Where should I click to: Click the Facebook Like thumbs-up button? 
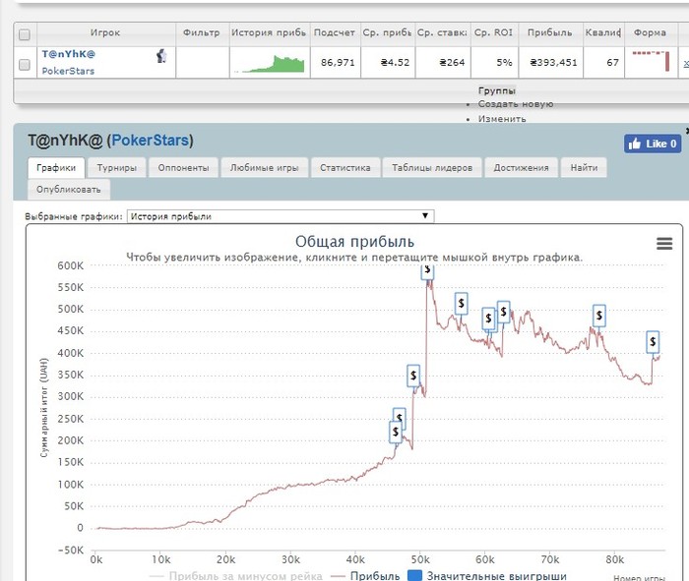[653, 144]
